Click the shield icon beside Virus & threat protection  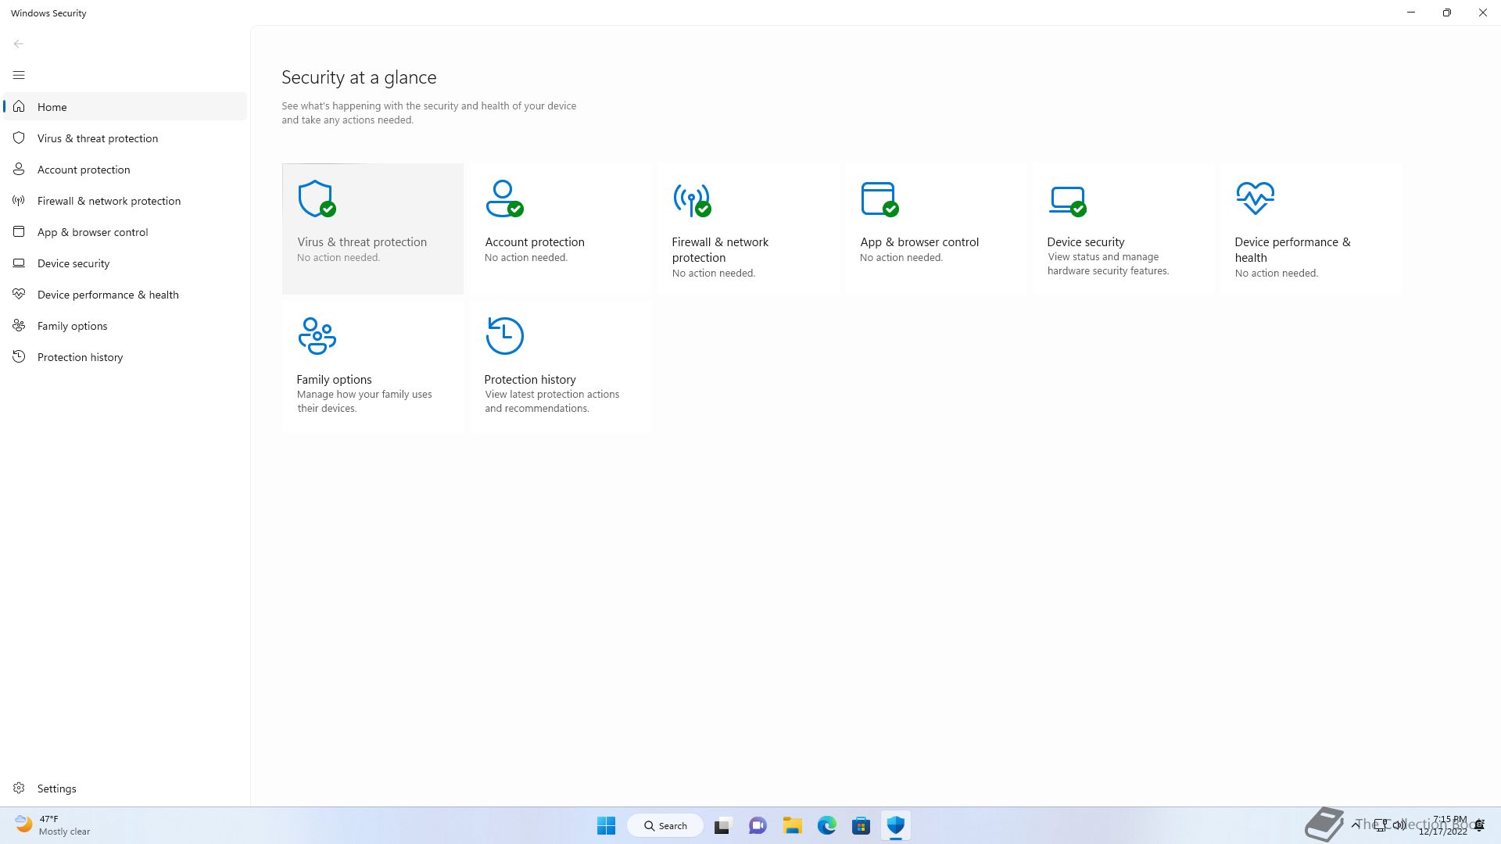tap(19, 138)
